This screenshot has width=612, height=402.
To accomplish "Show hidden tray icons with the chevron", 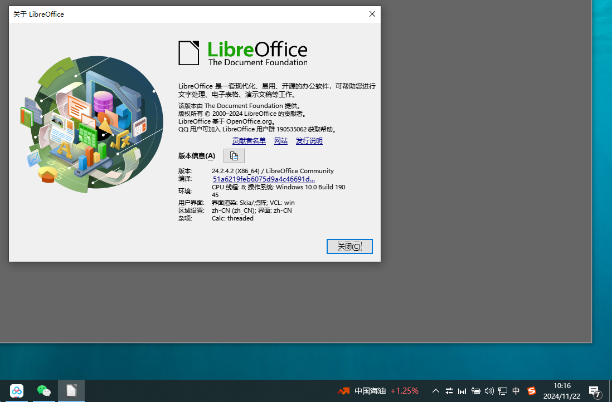I will 435,391.
